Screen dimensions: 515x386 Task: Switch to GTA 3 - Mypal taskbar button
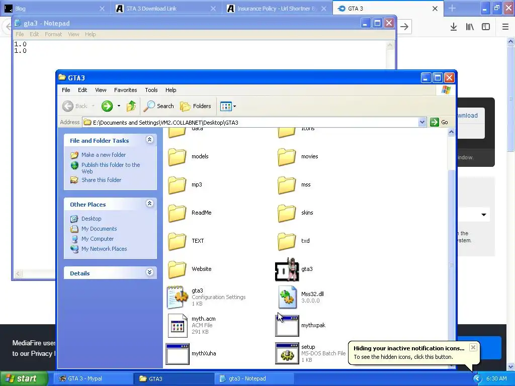[x=93, y=378]
